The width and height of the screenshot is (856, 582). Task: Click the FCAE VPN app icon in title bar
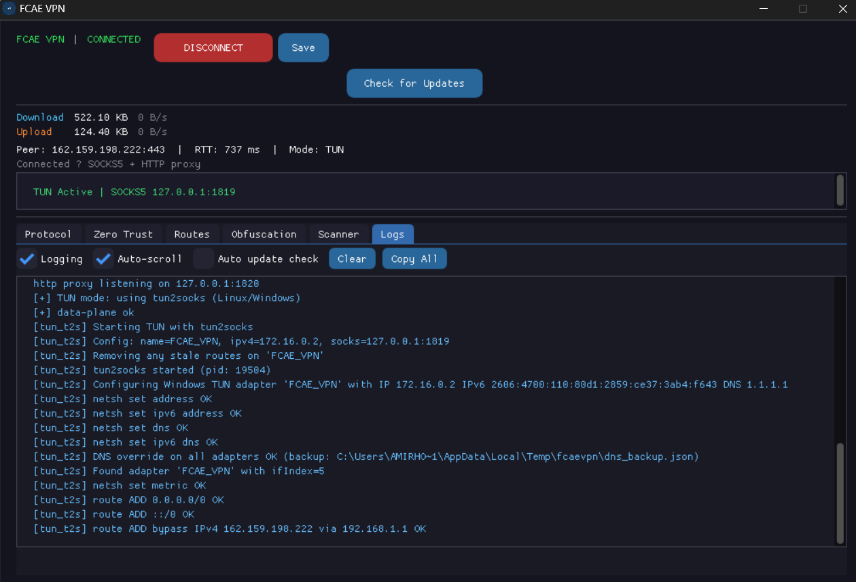[x=9, y=9]
